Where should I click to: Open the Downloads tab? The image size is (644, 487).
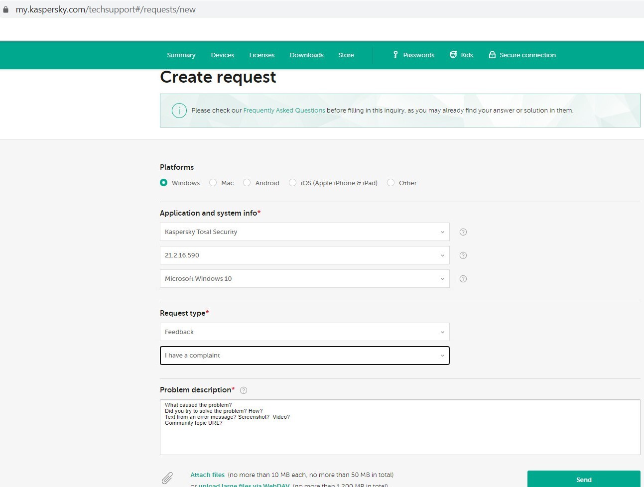307,55
